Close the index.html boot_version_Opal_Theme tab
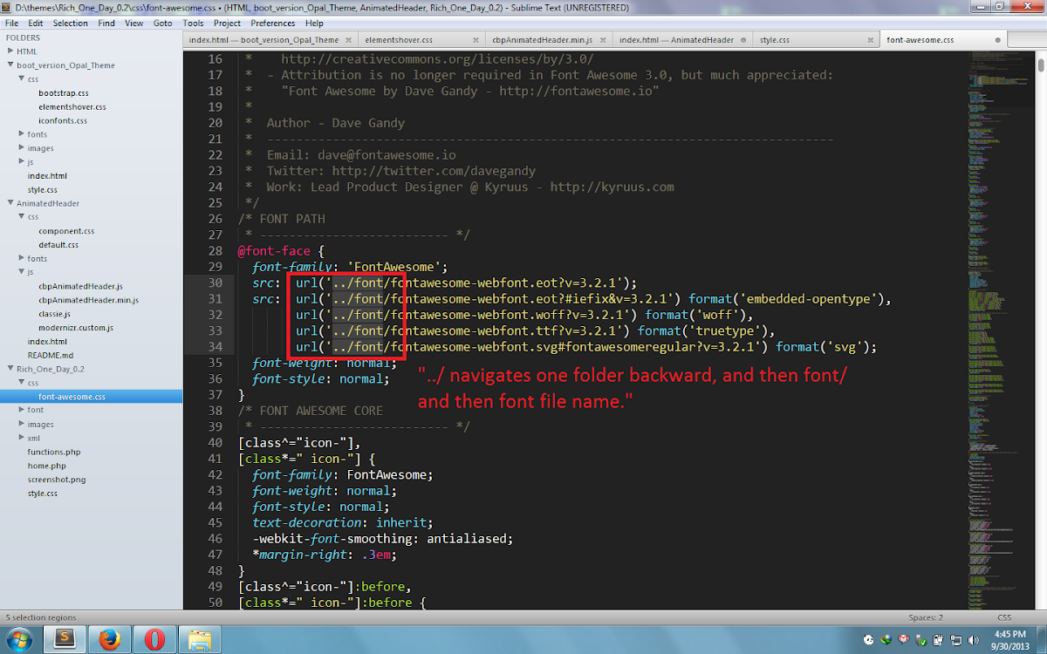Image resolution: width=1047 pixels, height=654 pixels. pyautogui.click(x=346, y=40)
